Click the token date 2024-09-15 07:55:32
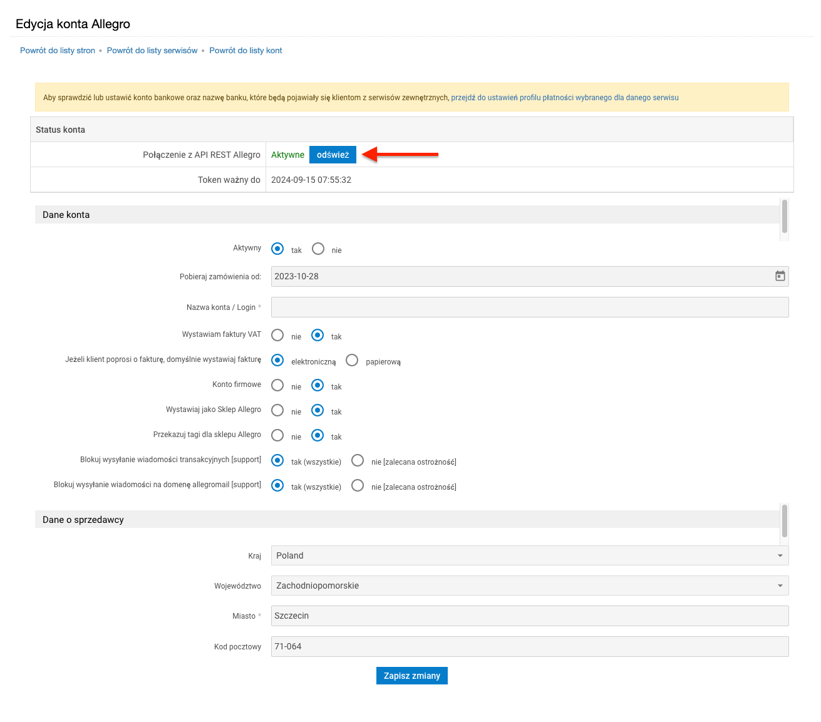 [311, 180]
